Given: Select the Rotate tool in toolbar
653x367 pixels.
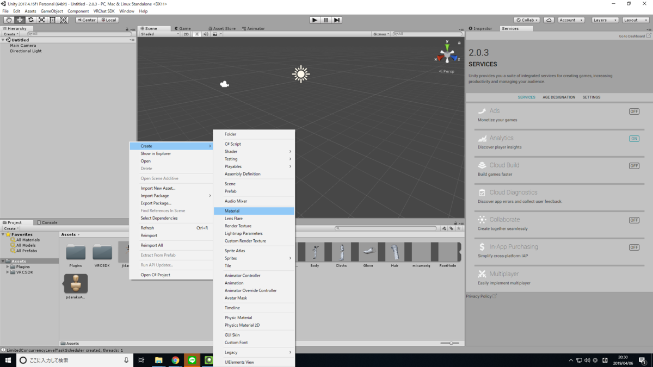Looking at the screenshot, I should [30, 20].
